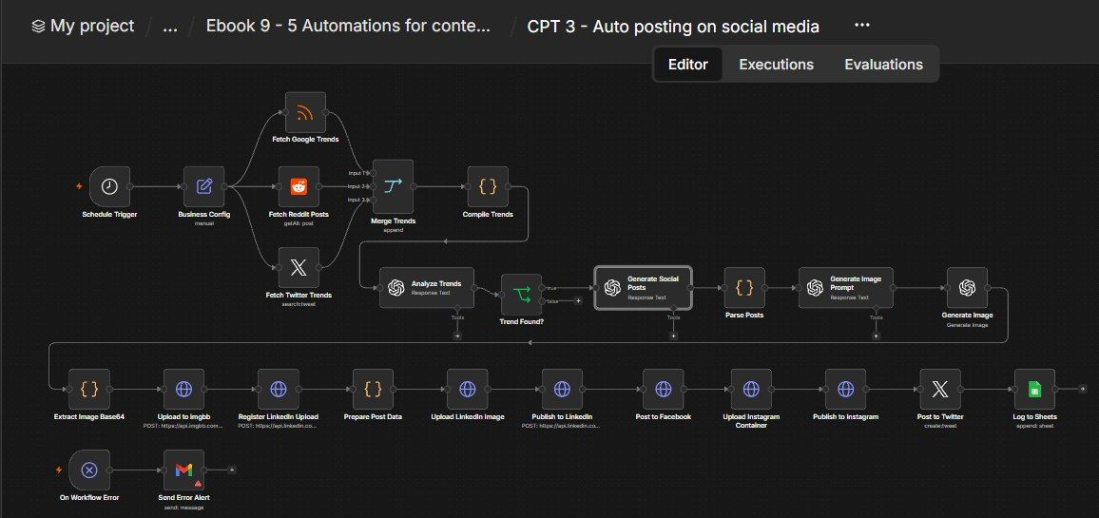
Task: Select the Compile Trends code node
Action: [x=488, y=186]
